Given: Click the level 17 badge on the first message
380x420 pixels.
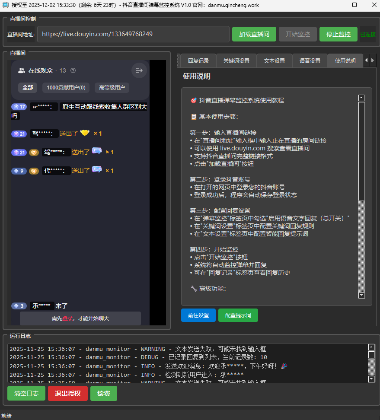Looking at the screenshot, I should [19, 106].
